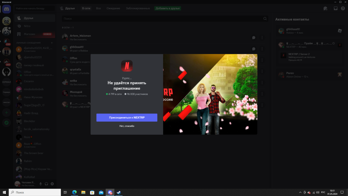Image resolution: width=348 pixels, height=196 pixels.
Task: Open the NEXTRP / Server 2 activity card
Action: tap(310, 57)
